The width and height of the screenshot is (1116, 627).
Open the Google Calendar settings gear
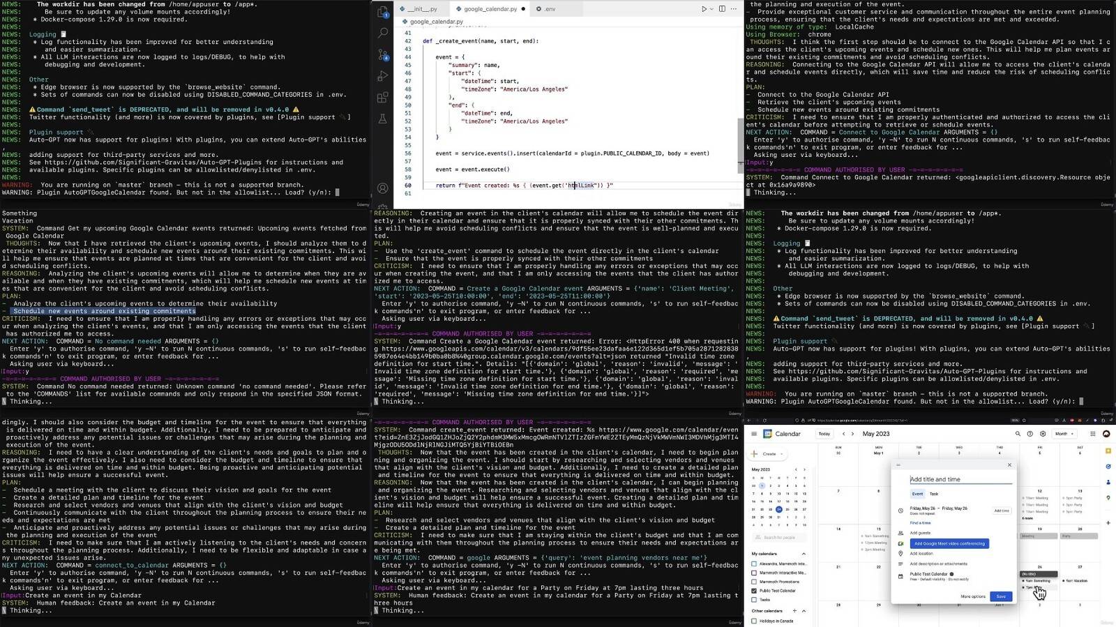pos(1043,434)
